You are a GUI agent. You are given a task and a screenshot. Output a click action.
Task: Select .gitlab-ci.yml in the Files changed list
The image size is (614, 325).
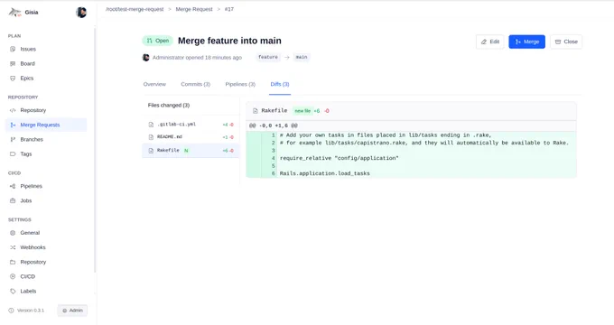pyautogui.click(x=191, y=125)
